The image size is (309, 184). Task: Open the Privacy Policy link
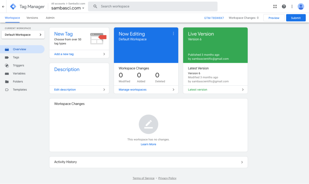[x=167, y=178]
